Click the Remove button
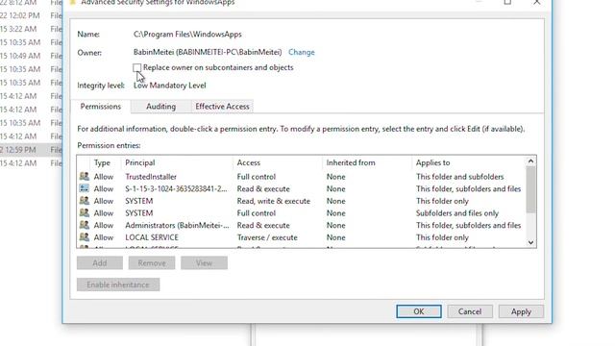This screenshot has height=346, width=615. point(152,262)
